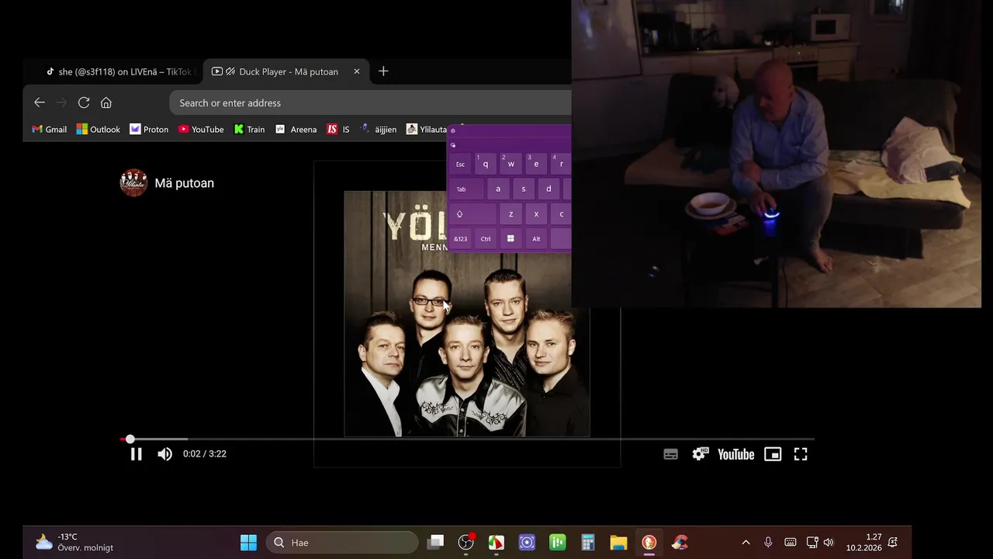This screenshot has height=559, width=993.
Task: Open the clock showing 1.27 10.2.2026
Action: [863, 543]
